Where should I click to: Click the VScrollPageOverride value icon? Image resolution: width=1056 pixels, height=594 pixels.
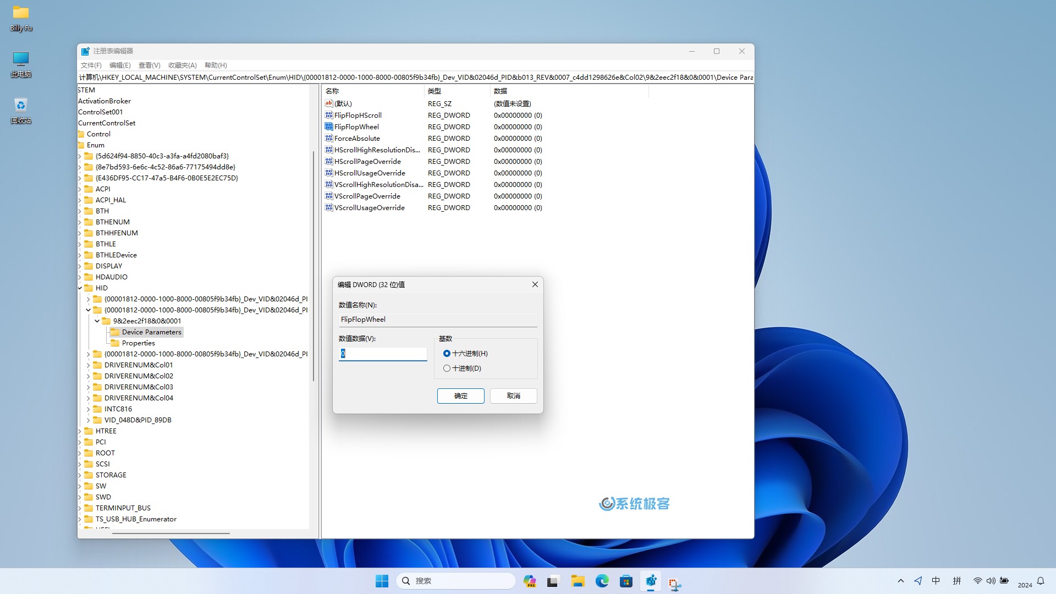(x=329, y=196)
